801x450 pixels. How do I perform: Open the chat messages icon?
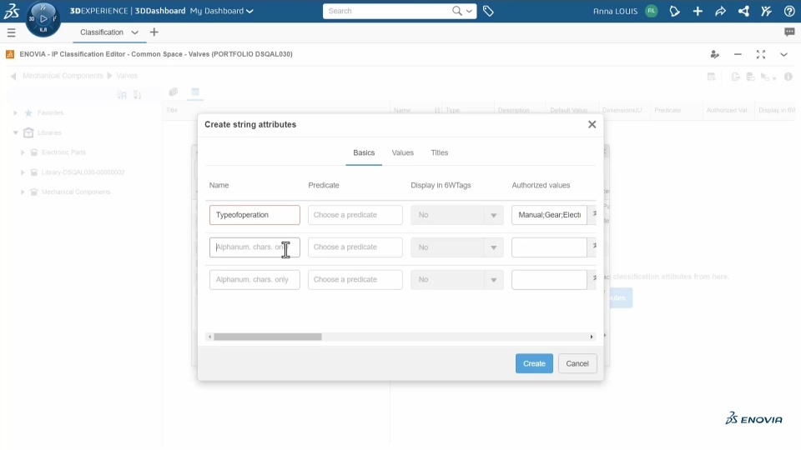pyautogui.click(x=789, y=32)
